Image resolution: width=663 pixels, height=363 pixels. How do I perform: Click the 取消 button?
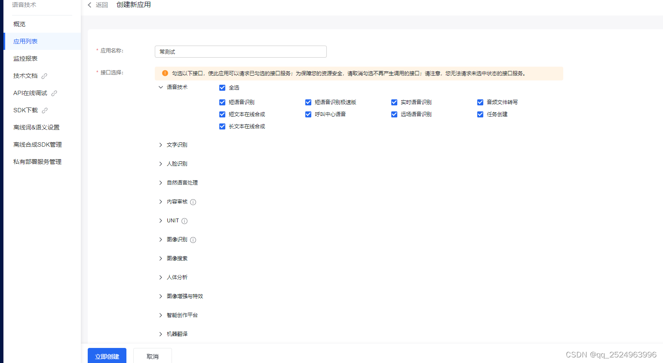click(153, 356)
